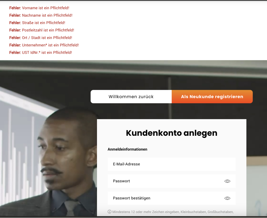The image size is (267, 218).
Task: Toggle visibility for Passwort bestätigen field
Action: (227, 198)
